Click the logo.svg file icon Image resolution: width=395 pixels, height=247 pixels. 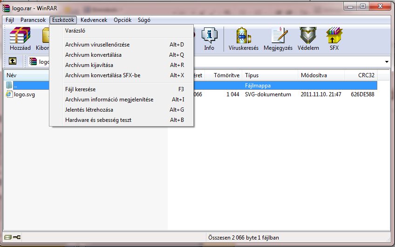coord(9,94)
